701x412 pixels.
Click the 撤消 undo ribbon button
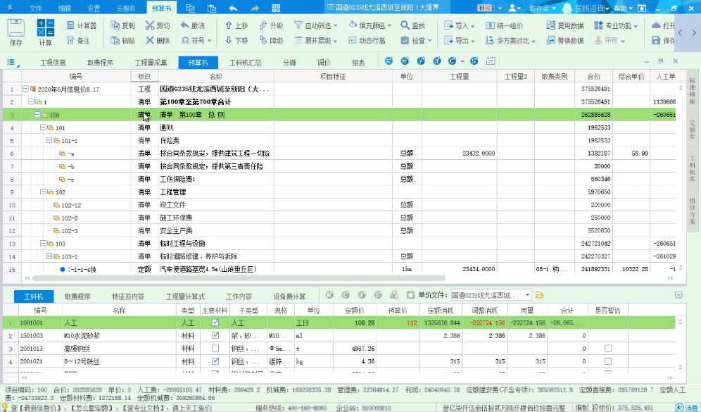[x=193, y=25]
